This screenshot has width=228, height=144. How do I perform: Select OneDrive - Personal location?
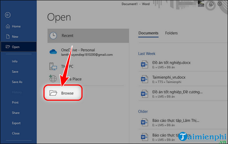point(88,52)
